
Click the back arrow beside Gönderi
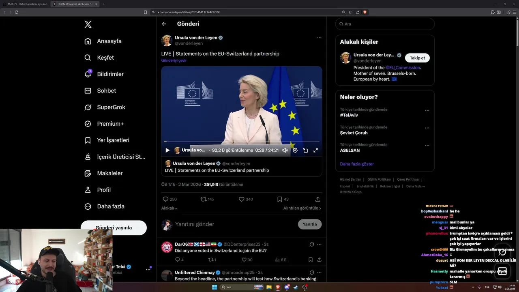point(164,24)
